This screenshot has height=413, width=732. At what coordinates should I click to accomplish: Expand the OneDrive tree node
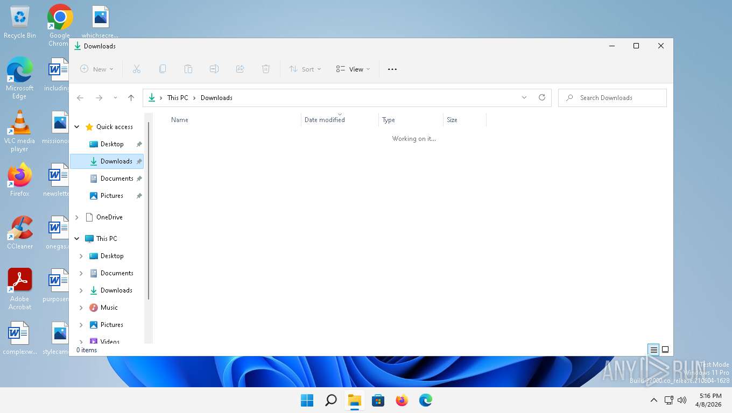coord(77,217)
